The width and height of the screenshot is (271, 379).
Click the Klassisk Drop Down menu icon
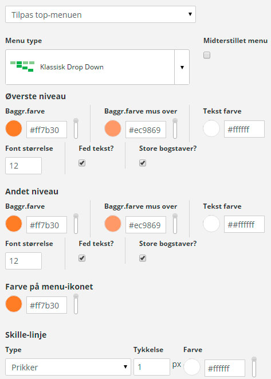(22, 67)
